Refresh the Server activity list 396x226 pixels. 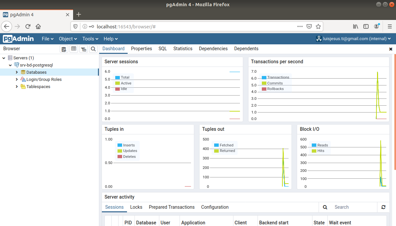pos(383,207)
